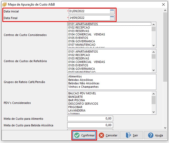Select Bebidas Não Alcoólicas group

[112, 83]
